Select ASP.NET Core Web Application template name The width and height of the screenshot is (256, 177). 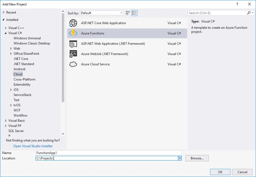(x=103, y=23)
